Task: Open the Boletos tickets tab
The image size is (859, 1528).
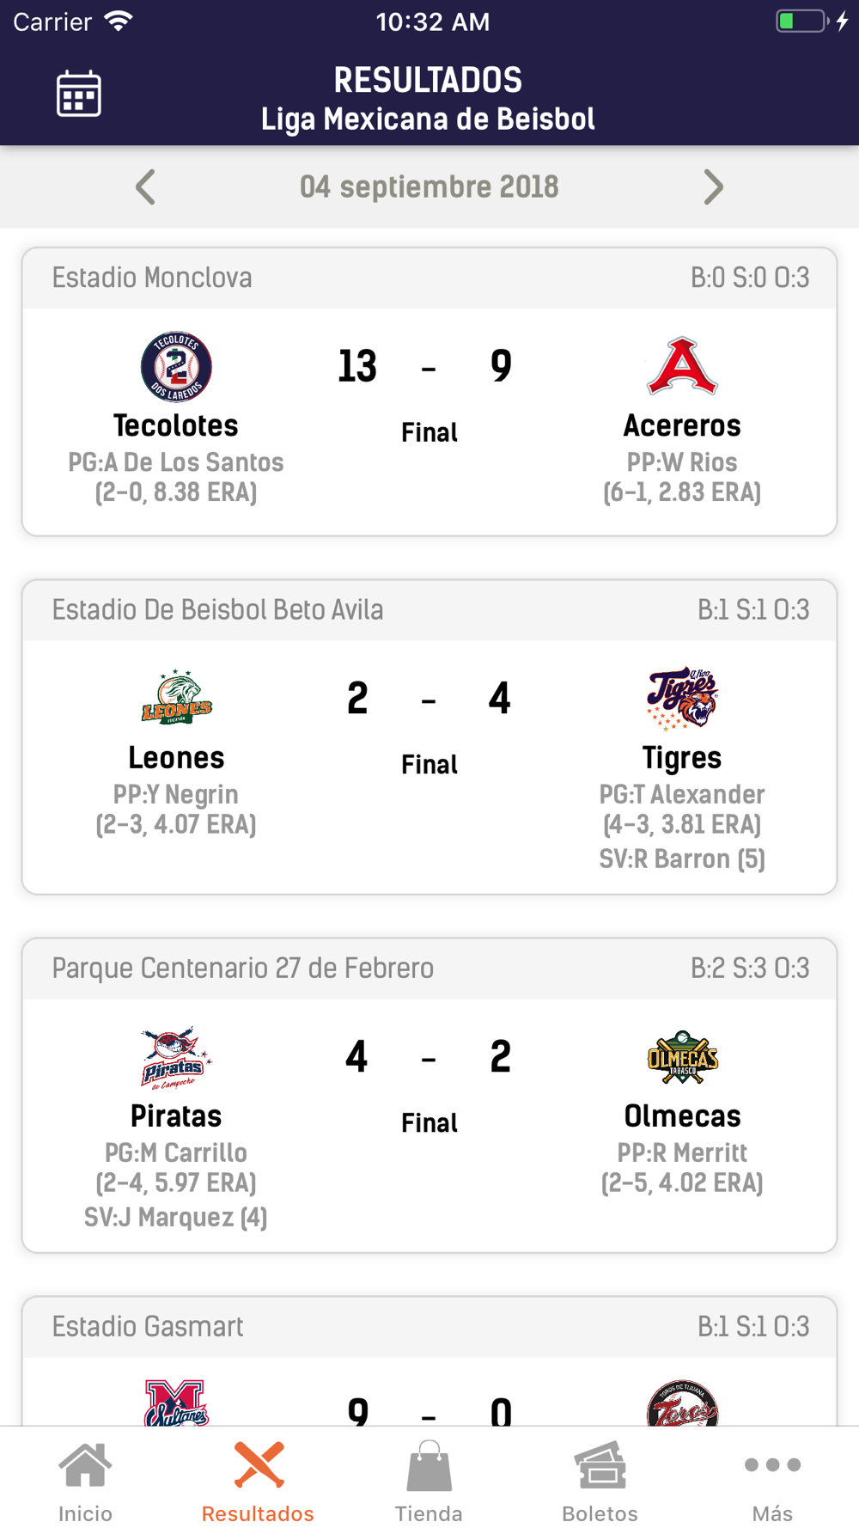Action: tap(600, 1480)
